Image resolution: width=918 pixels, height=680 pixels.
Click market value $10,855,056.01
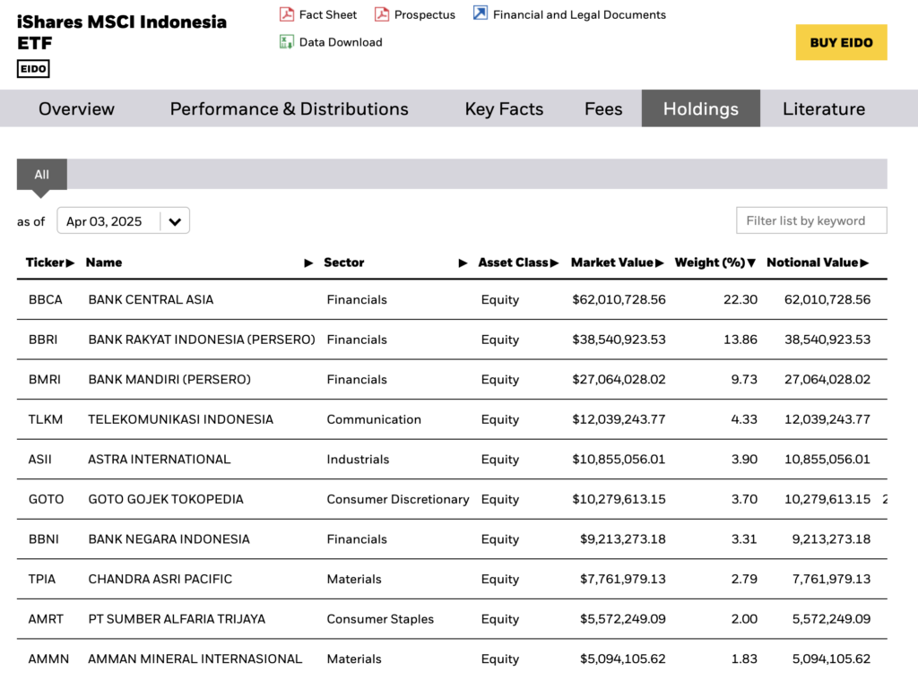click(x=619, y=460)
